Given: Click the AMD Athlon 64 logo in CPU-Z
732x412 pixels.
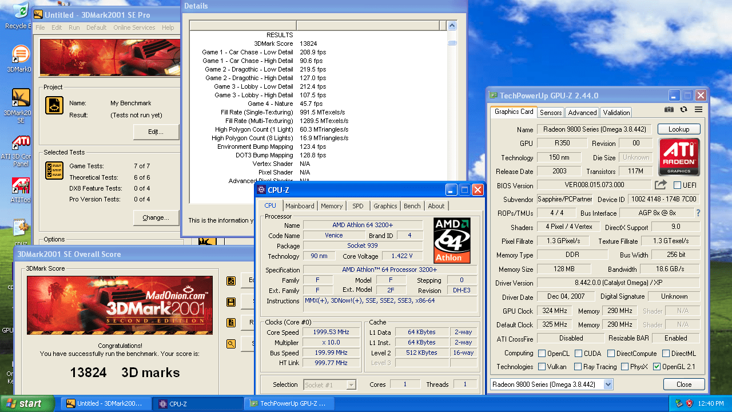Looking at the screenshot, I should tap(452, 240).
